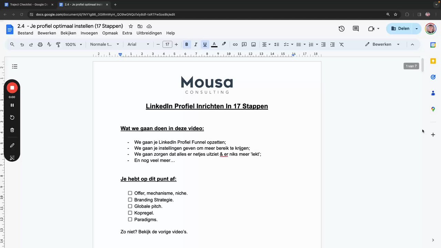Open the paragraph style dropdown
Viewport: 441px width, 248px height.
104,44
